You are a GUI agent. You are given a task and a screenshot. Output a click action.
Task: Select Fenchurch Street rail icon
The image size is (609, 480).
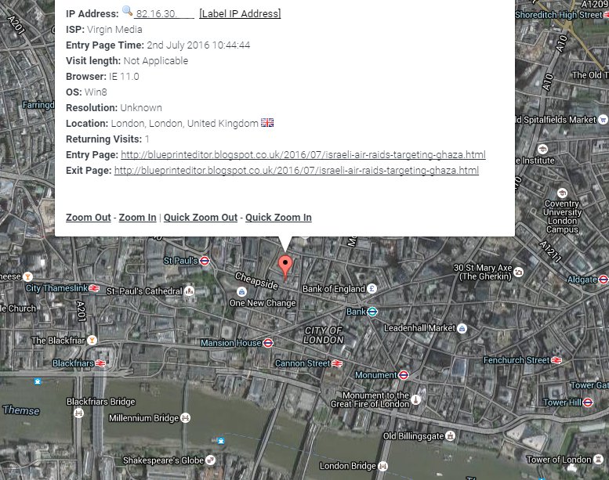tap(556, 360)
